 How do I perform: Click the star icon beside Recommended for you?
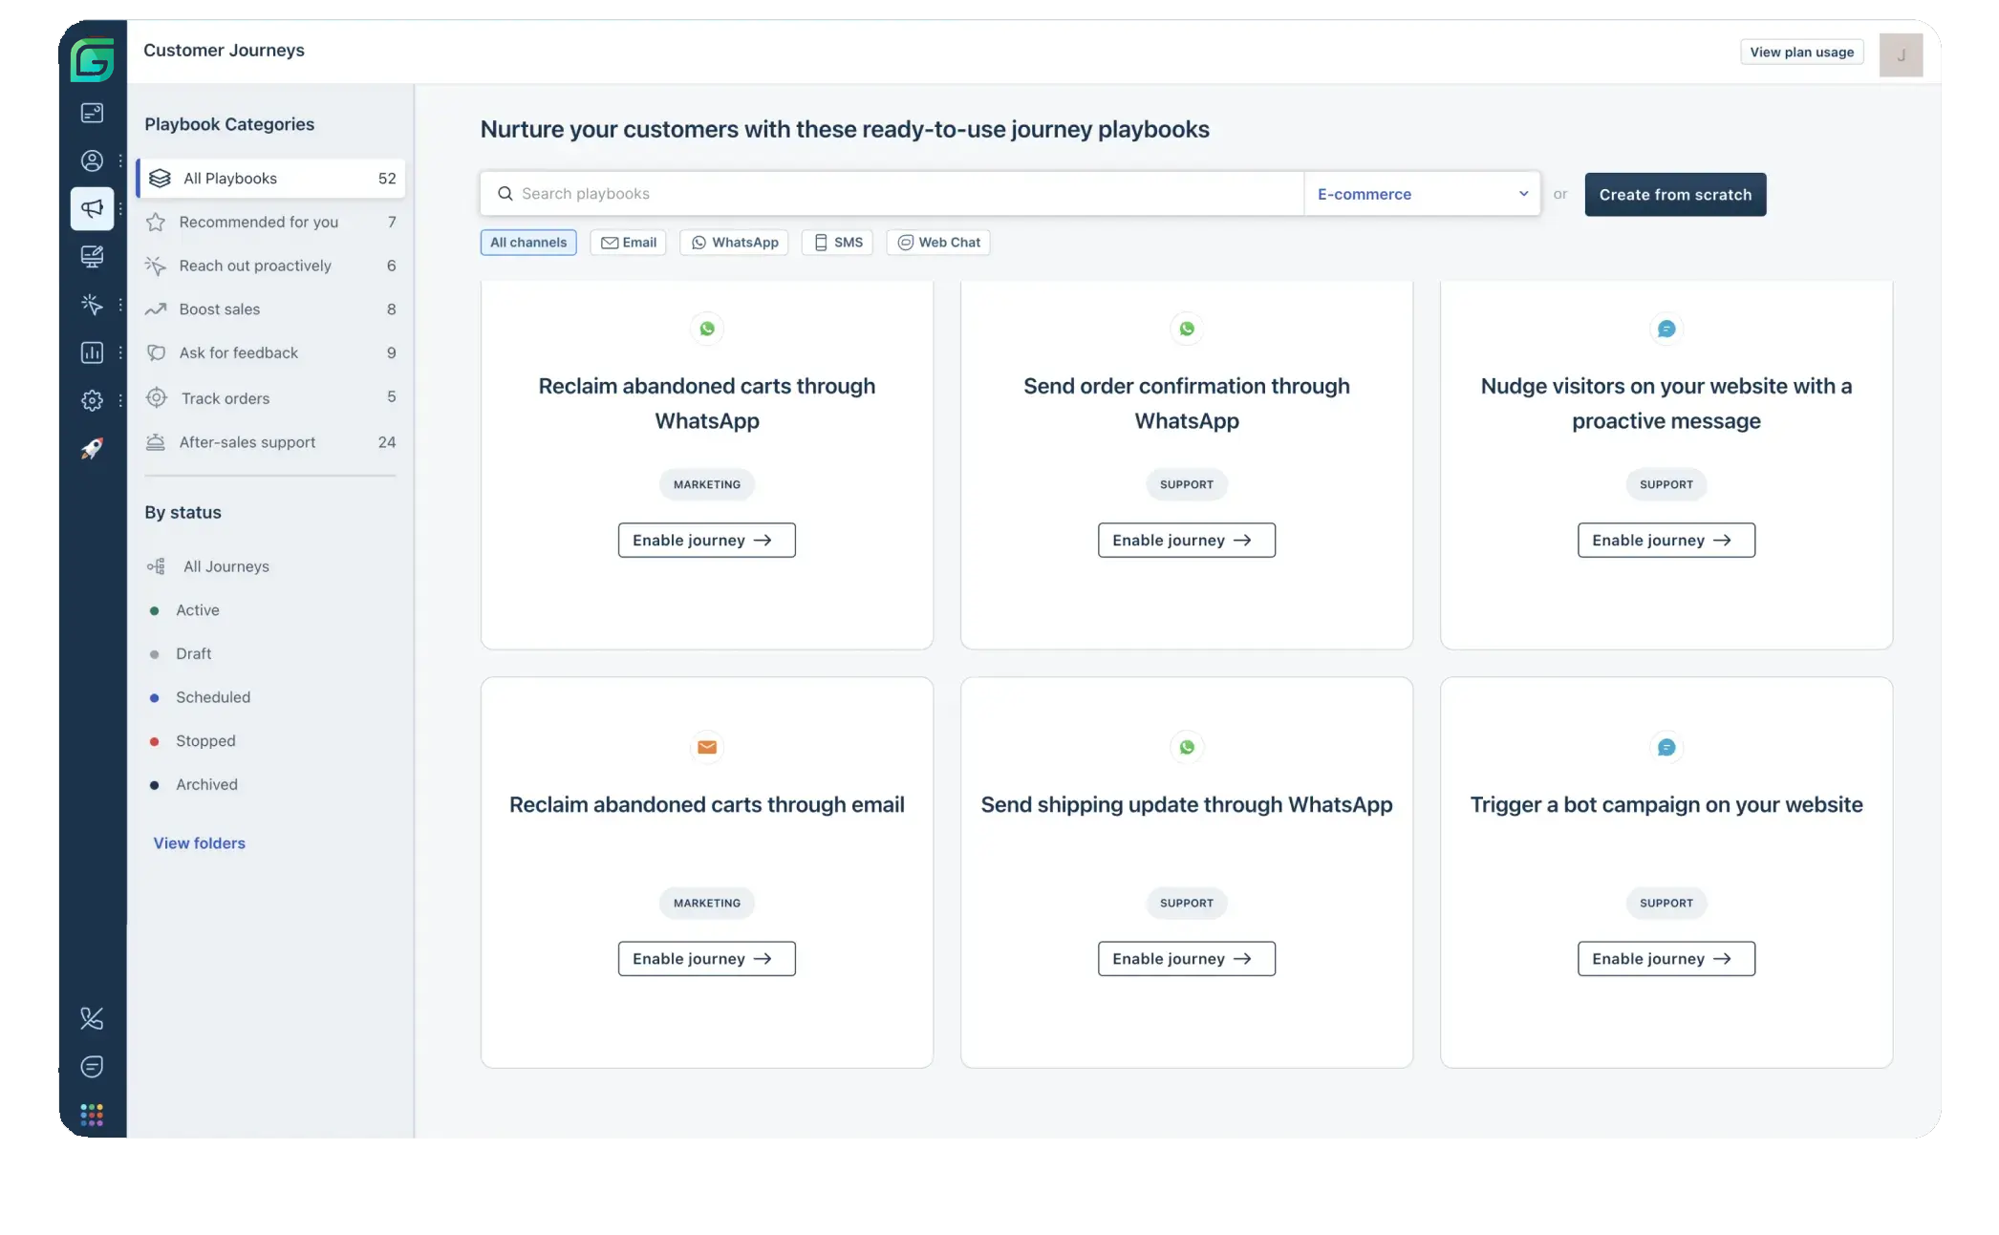coord(156,223)
